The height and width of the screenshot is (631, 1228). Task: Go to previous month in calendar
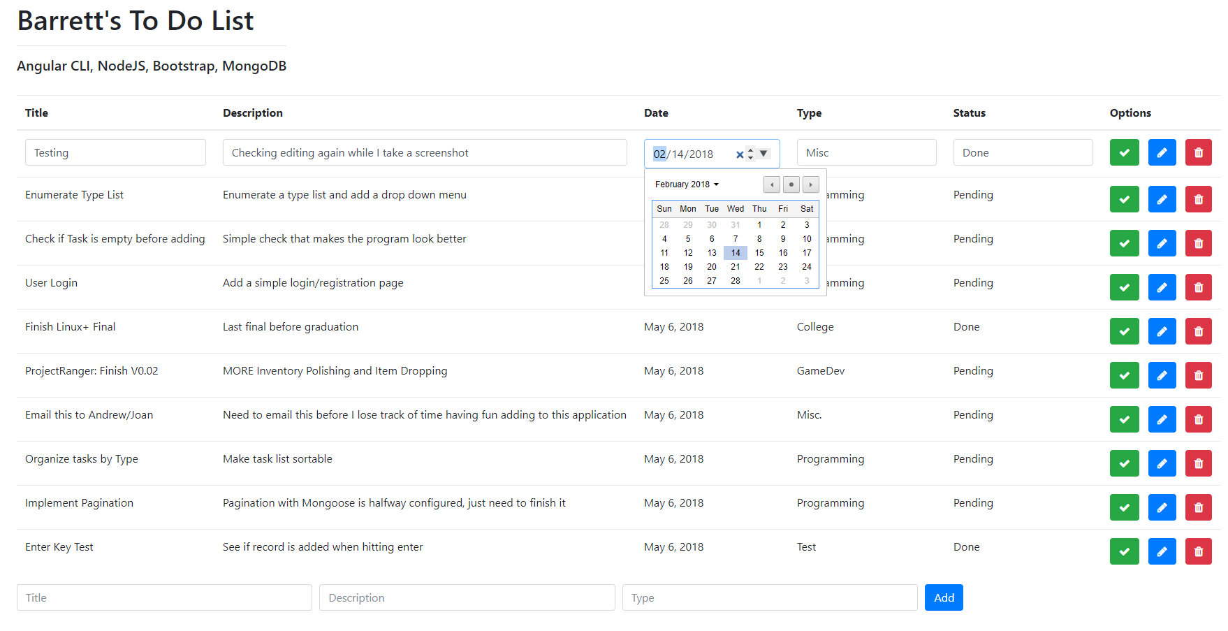pos(772,184)
